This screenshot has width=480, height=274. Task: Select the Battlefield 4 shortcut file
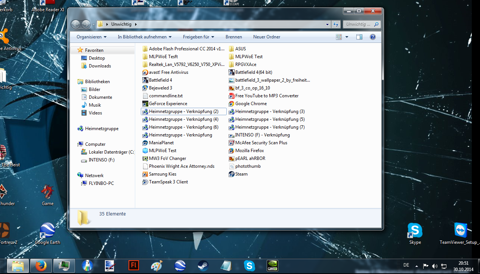point(158,80)
